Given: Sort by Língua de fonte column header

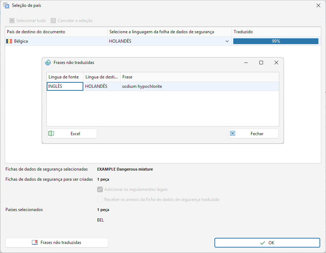Looking at the screenshot, I should [65, 77].
